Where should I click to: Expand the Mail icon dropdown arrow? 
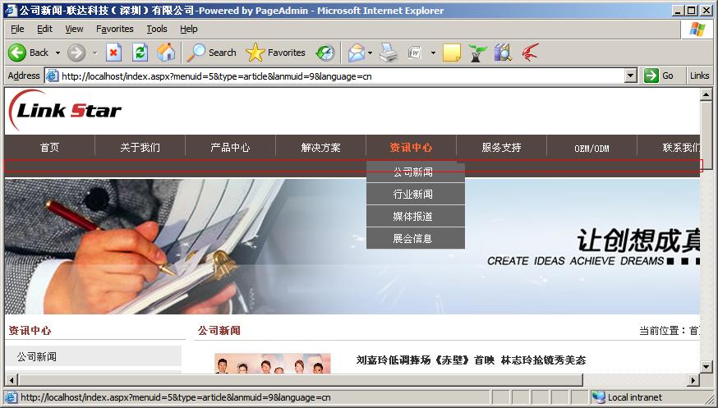coord(370,53)
